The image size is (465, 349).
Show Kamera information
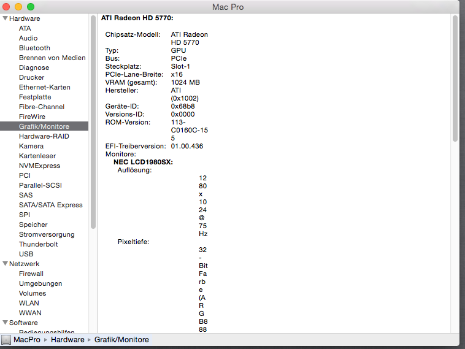click(x=31, y=145)
